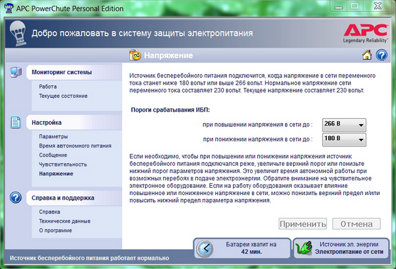This screenshot has width=396, height=269.
Task: Click status text 'Источник бесперебойного питания работает нормально'
Action: tap(89, 258)
